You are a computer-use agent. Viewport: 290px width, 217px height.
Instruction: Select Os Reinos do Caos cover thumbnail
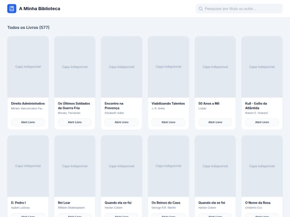168,166
